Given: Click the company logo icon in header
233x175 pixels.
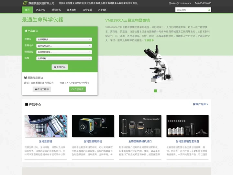Looking at the screenshot, I should tap(25, 3).
